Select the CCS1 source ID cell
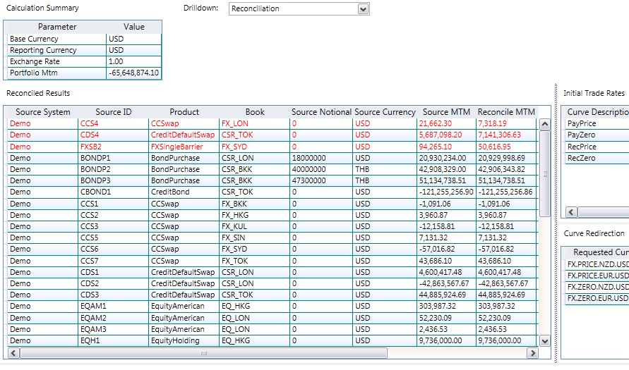 [113, 204]
